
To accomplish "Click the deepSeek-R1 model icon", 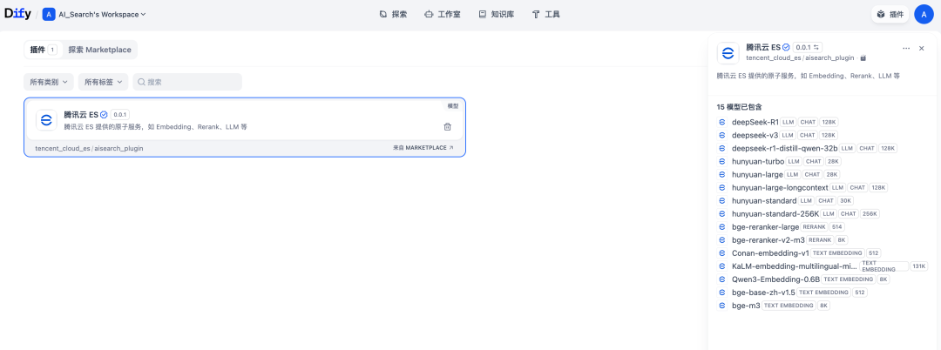I will (722, 122).
